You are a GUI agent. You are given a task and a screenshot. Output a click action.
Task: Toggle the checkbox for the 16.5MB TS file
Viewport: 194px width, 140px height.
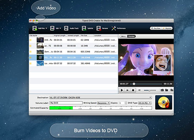(31, 46)
